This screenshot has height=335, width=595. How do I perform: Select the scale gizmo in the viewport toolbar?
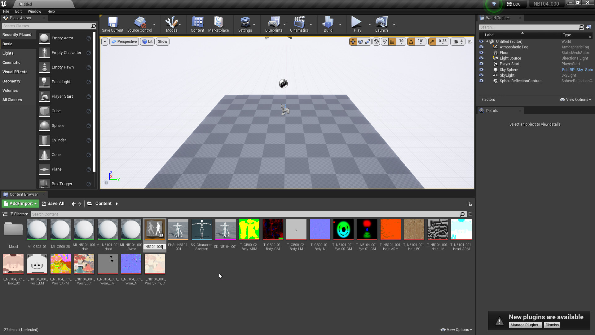pyautogui.click(x=368, y=42)
